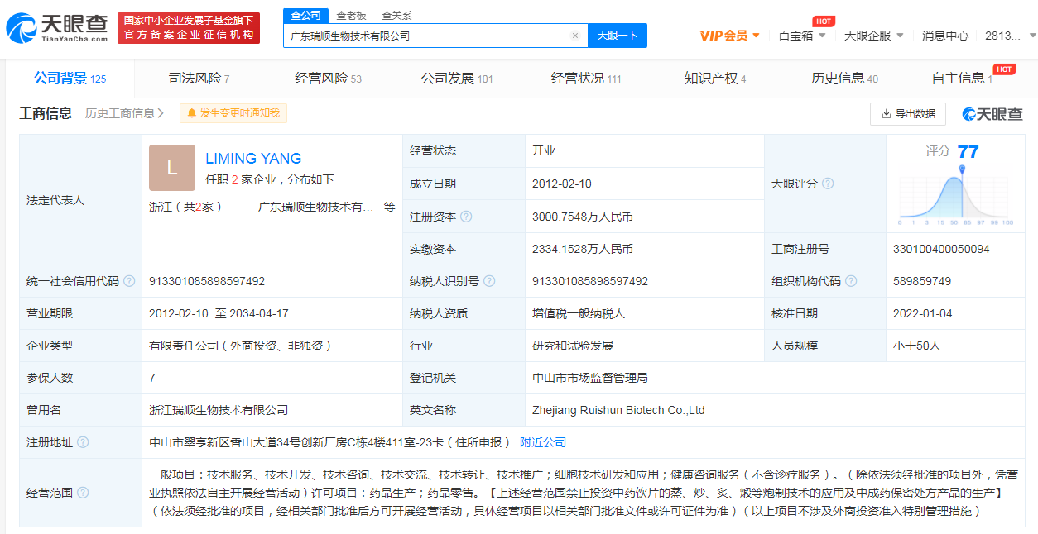The height and width of the screenshot is (534, 1038).
Task: Open the 自主信息 tab
Action: coord(962,79)
